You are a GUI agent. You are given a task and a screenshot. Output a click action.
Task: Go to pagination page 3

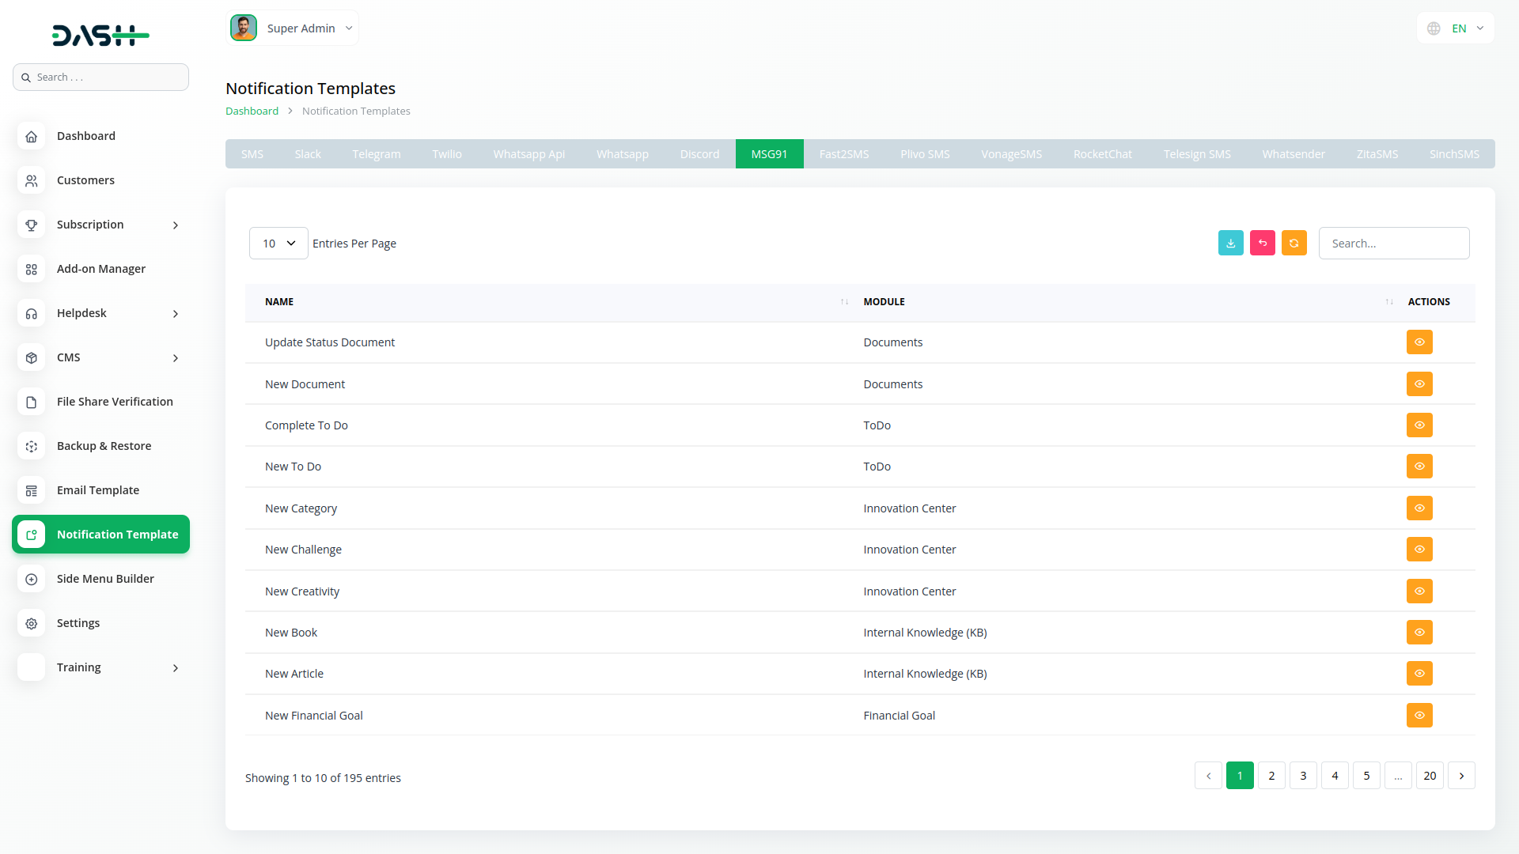pyautogui.click(x=1303, y=776)
